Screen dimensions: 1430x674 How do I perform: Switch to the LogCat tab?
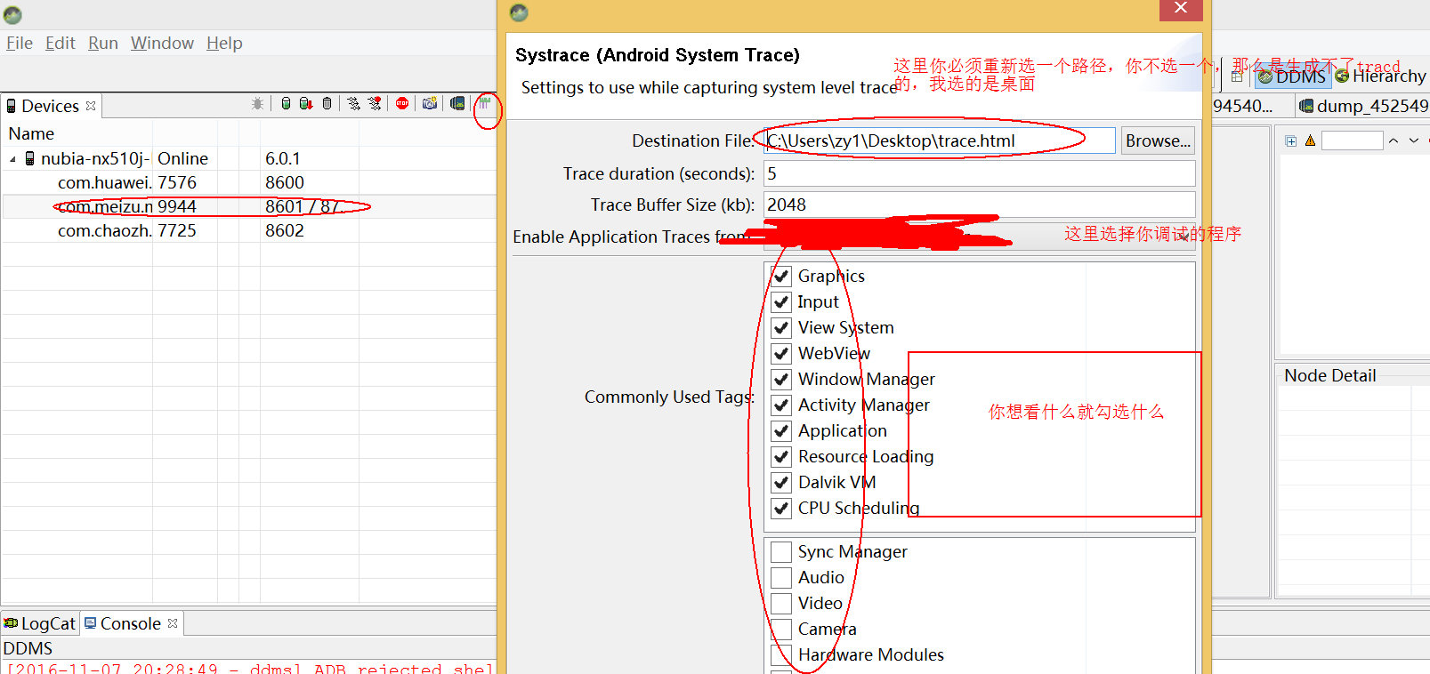click(x=41, y=623)
